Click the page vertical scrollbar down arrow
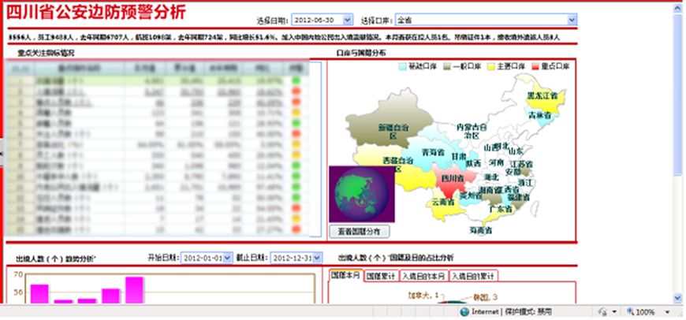Image resolution: width=686 pixels, height=320 pixels. pos(678,298)
